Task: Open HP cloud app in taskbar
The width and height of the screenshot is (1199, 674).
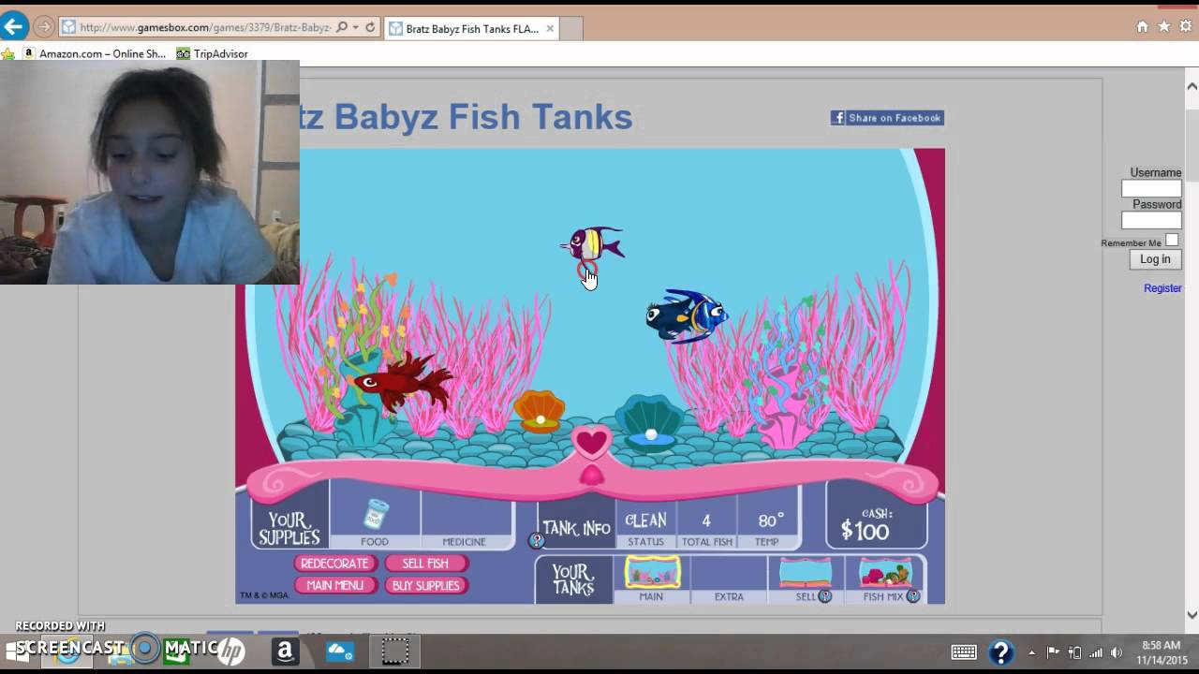Action: 339,652
